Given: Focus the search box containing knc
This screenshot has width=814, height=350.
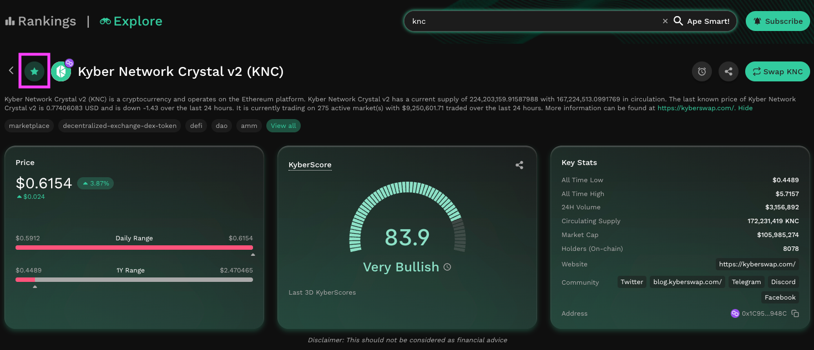Looking at the screenshot, I should click(534, 21).
